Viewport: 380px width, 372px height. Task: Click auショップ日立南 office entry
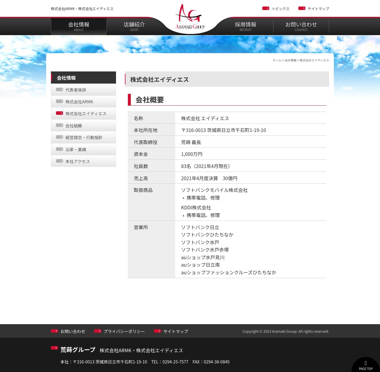(200, 265)
